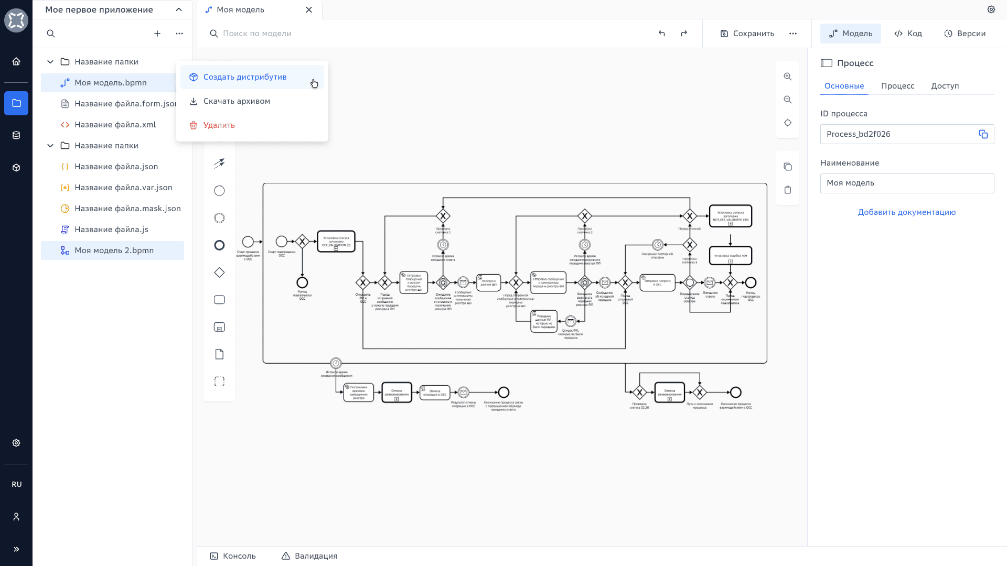Image resolution: width=1007 pixels, height=566 pixels.
Task: Click the center view target icon
Action: (x=787, y=123)
